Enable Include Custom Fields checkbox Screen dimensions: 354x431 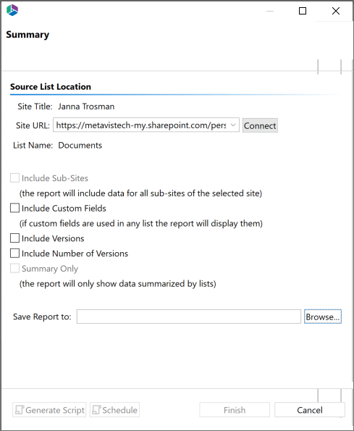14,208
